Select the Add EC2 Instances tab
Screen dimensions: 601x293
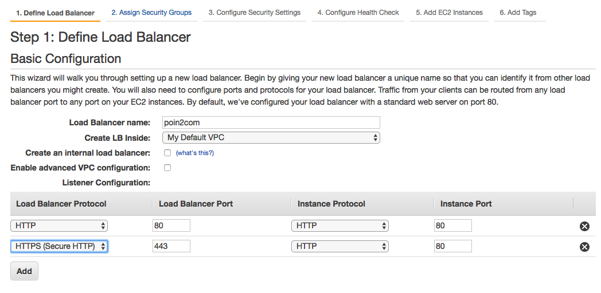click(x=449, y=13)
